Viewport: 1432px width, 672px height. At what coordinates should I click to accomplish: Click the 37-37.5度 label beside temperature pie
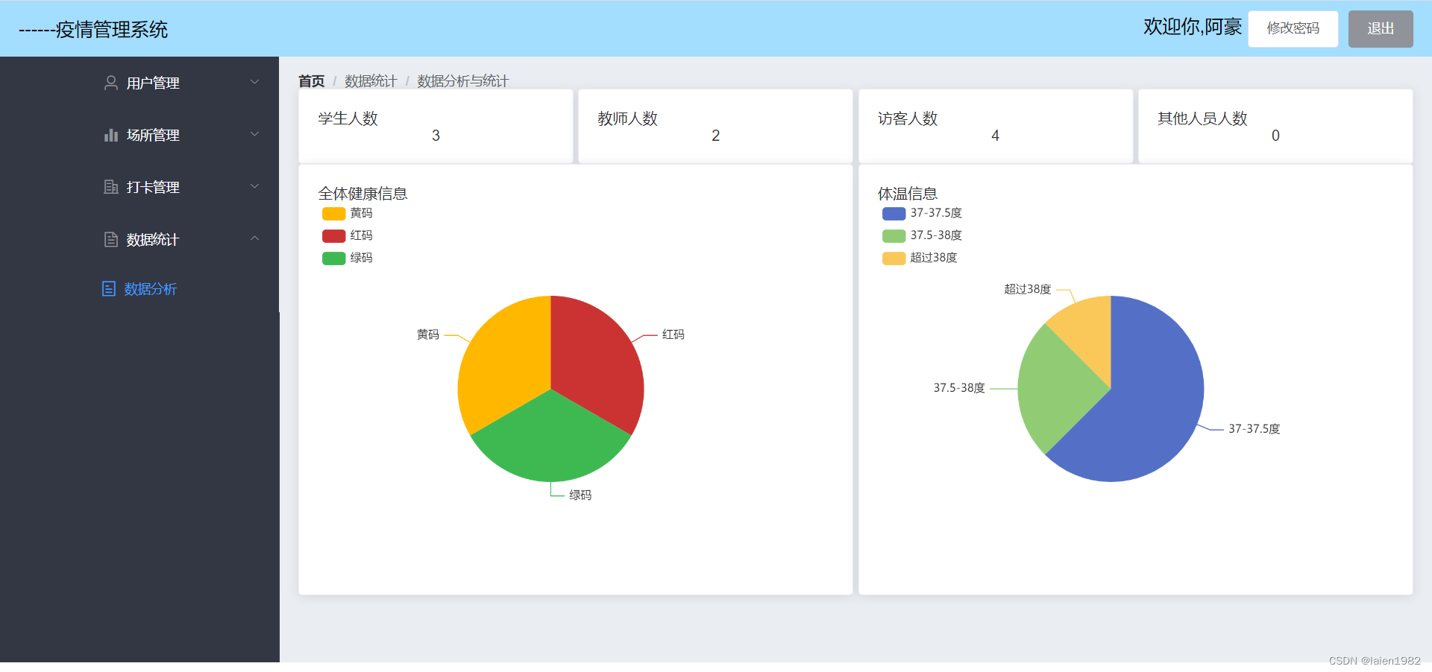(1254, 429)
